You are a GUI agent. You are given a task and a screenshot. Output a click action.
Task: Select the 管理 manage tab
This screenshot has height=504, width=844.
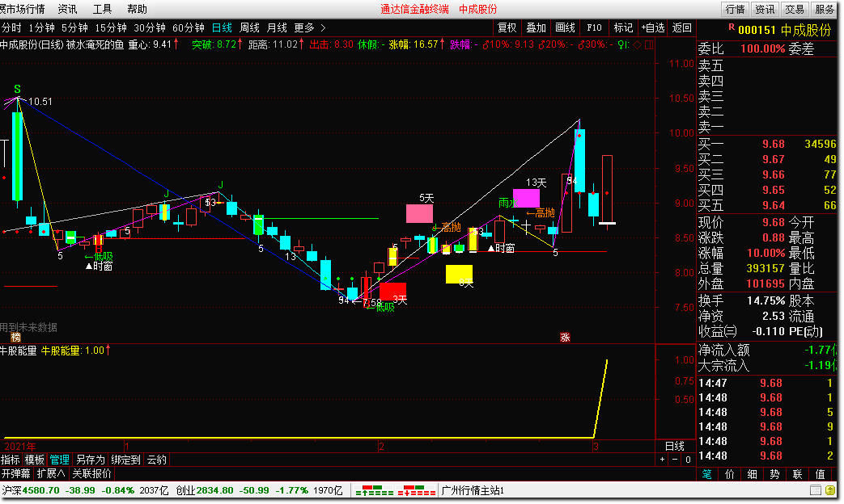59,460
